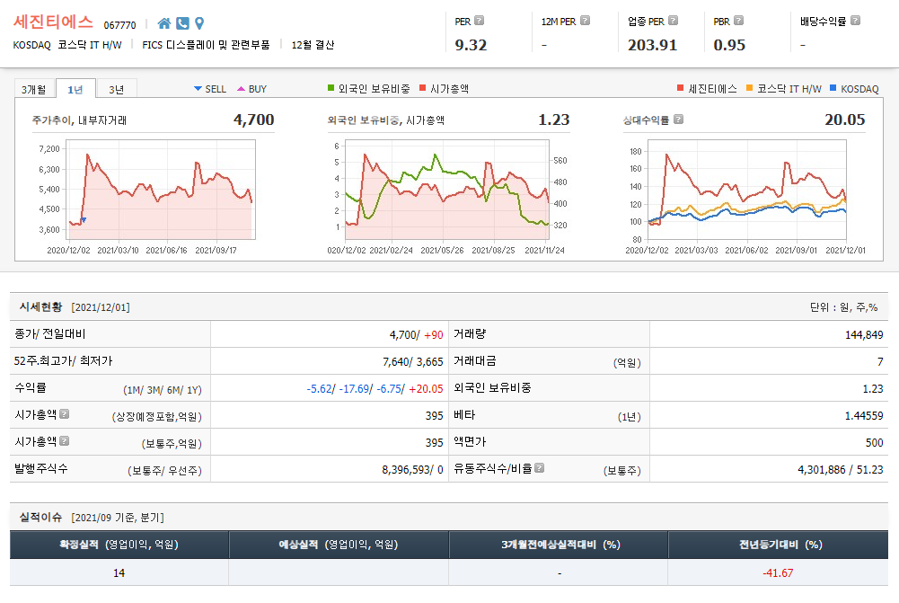Click the 업종 PER value 203.91
Screen dimensions: 899x603
(x=652, y=45)
